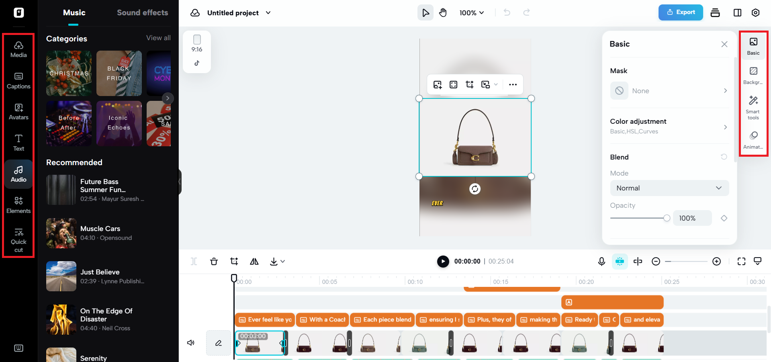Mute the main track audio
The width and height of the screenshot is (771, 362).
(x=191, y=343)
